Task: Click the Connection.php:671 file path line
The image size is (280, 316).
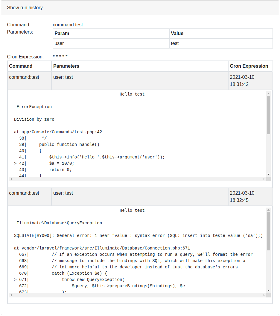Action: pos(102,248)
